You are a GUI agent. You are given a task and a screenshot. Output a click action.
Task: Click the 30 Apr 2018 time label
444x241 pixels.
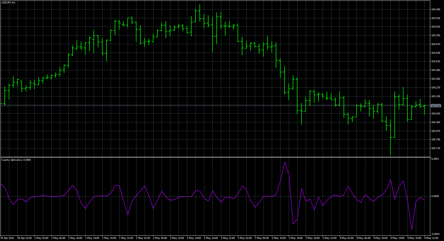[7, 238]
